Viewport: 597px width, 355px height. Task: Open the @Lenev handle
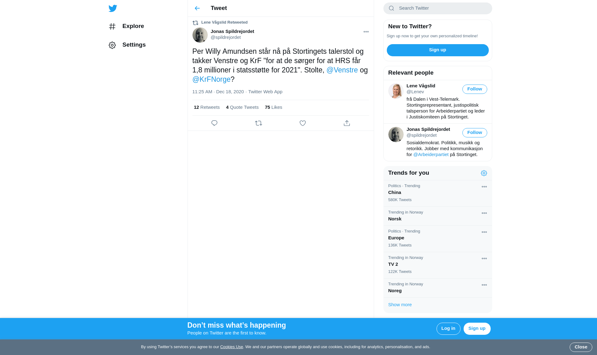click(415, 92)
